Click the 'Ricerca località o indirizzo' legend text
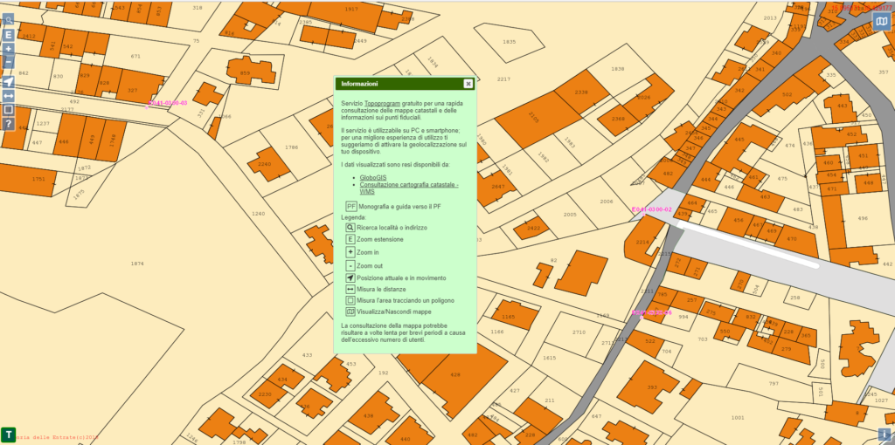The image size is (895, 445). coord(392,228)
